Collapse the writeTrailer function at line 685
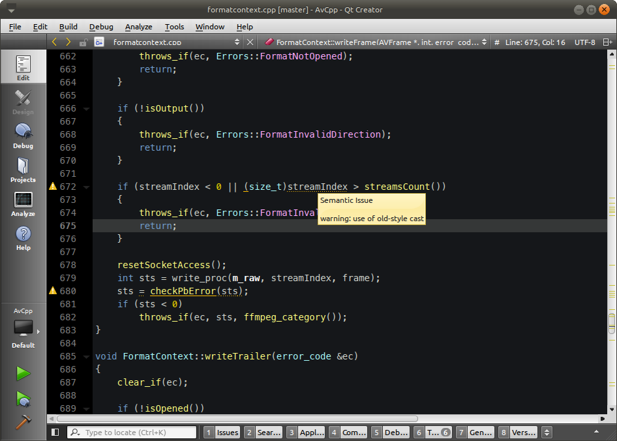 [87, 357]
